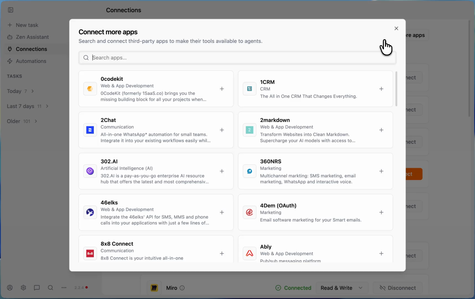Expand the Last 7 days group

[x=28, y=106]
